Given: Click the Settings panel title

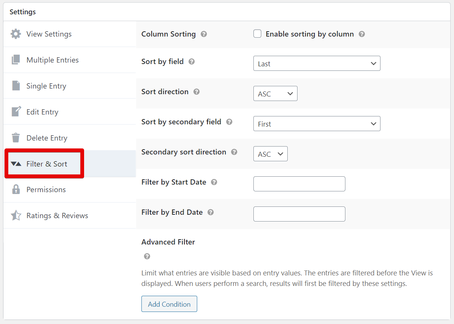Looking at the screenshot, I should coord(23,12).
